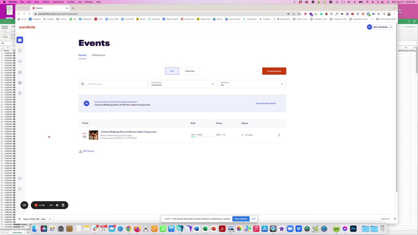The height and width of the screenshot is (235, 418).
Task: Open the File menu in menu bar
Action: click(22, 2)
